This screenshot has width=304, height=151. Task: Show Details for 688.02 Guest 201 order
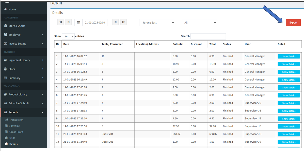(289, 134)
